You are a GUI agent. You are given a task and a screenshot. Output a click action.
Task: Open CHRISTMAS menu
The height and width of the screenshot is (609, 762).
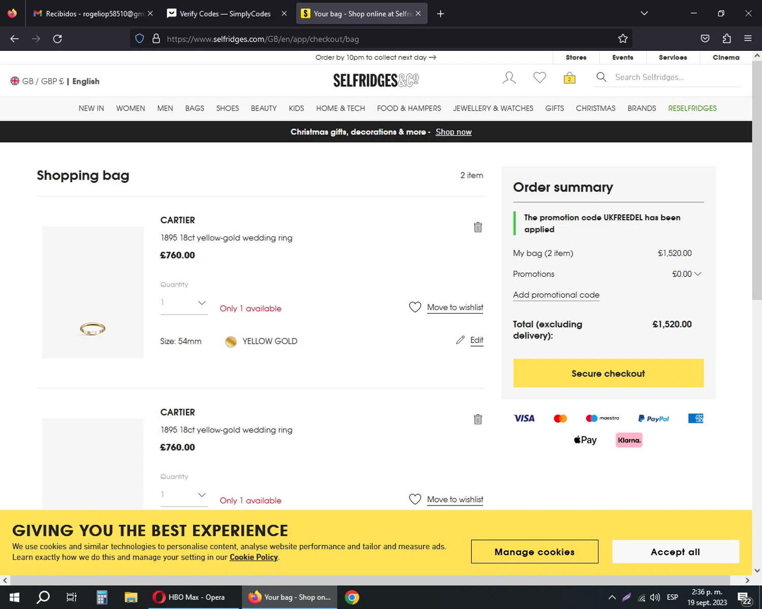click(x=595, y=108)
